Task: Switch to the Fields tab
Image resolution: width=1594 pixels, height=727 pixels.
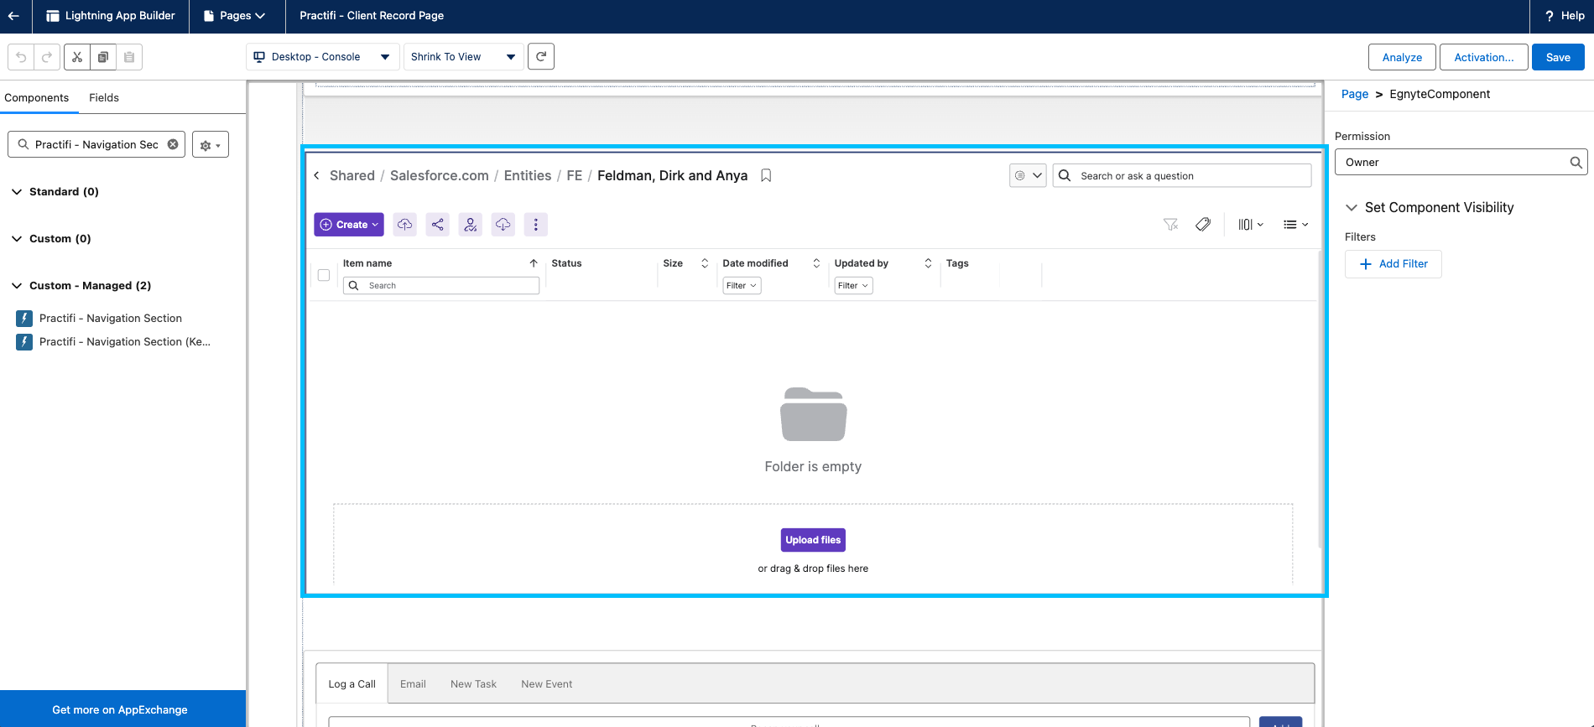Action: coord(104,98)
